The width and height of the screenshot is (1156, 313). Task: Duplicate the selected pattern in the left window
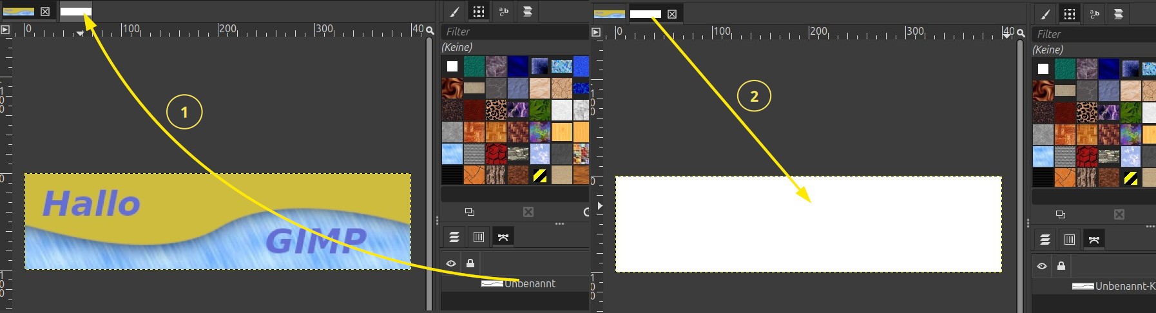coord(470,212)
